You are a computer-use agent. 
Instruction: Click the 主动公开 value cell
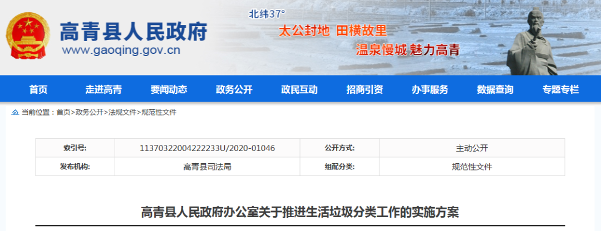pos(472,148)
